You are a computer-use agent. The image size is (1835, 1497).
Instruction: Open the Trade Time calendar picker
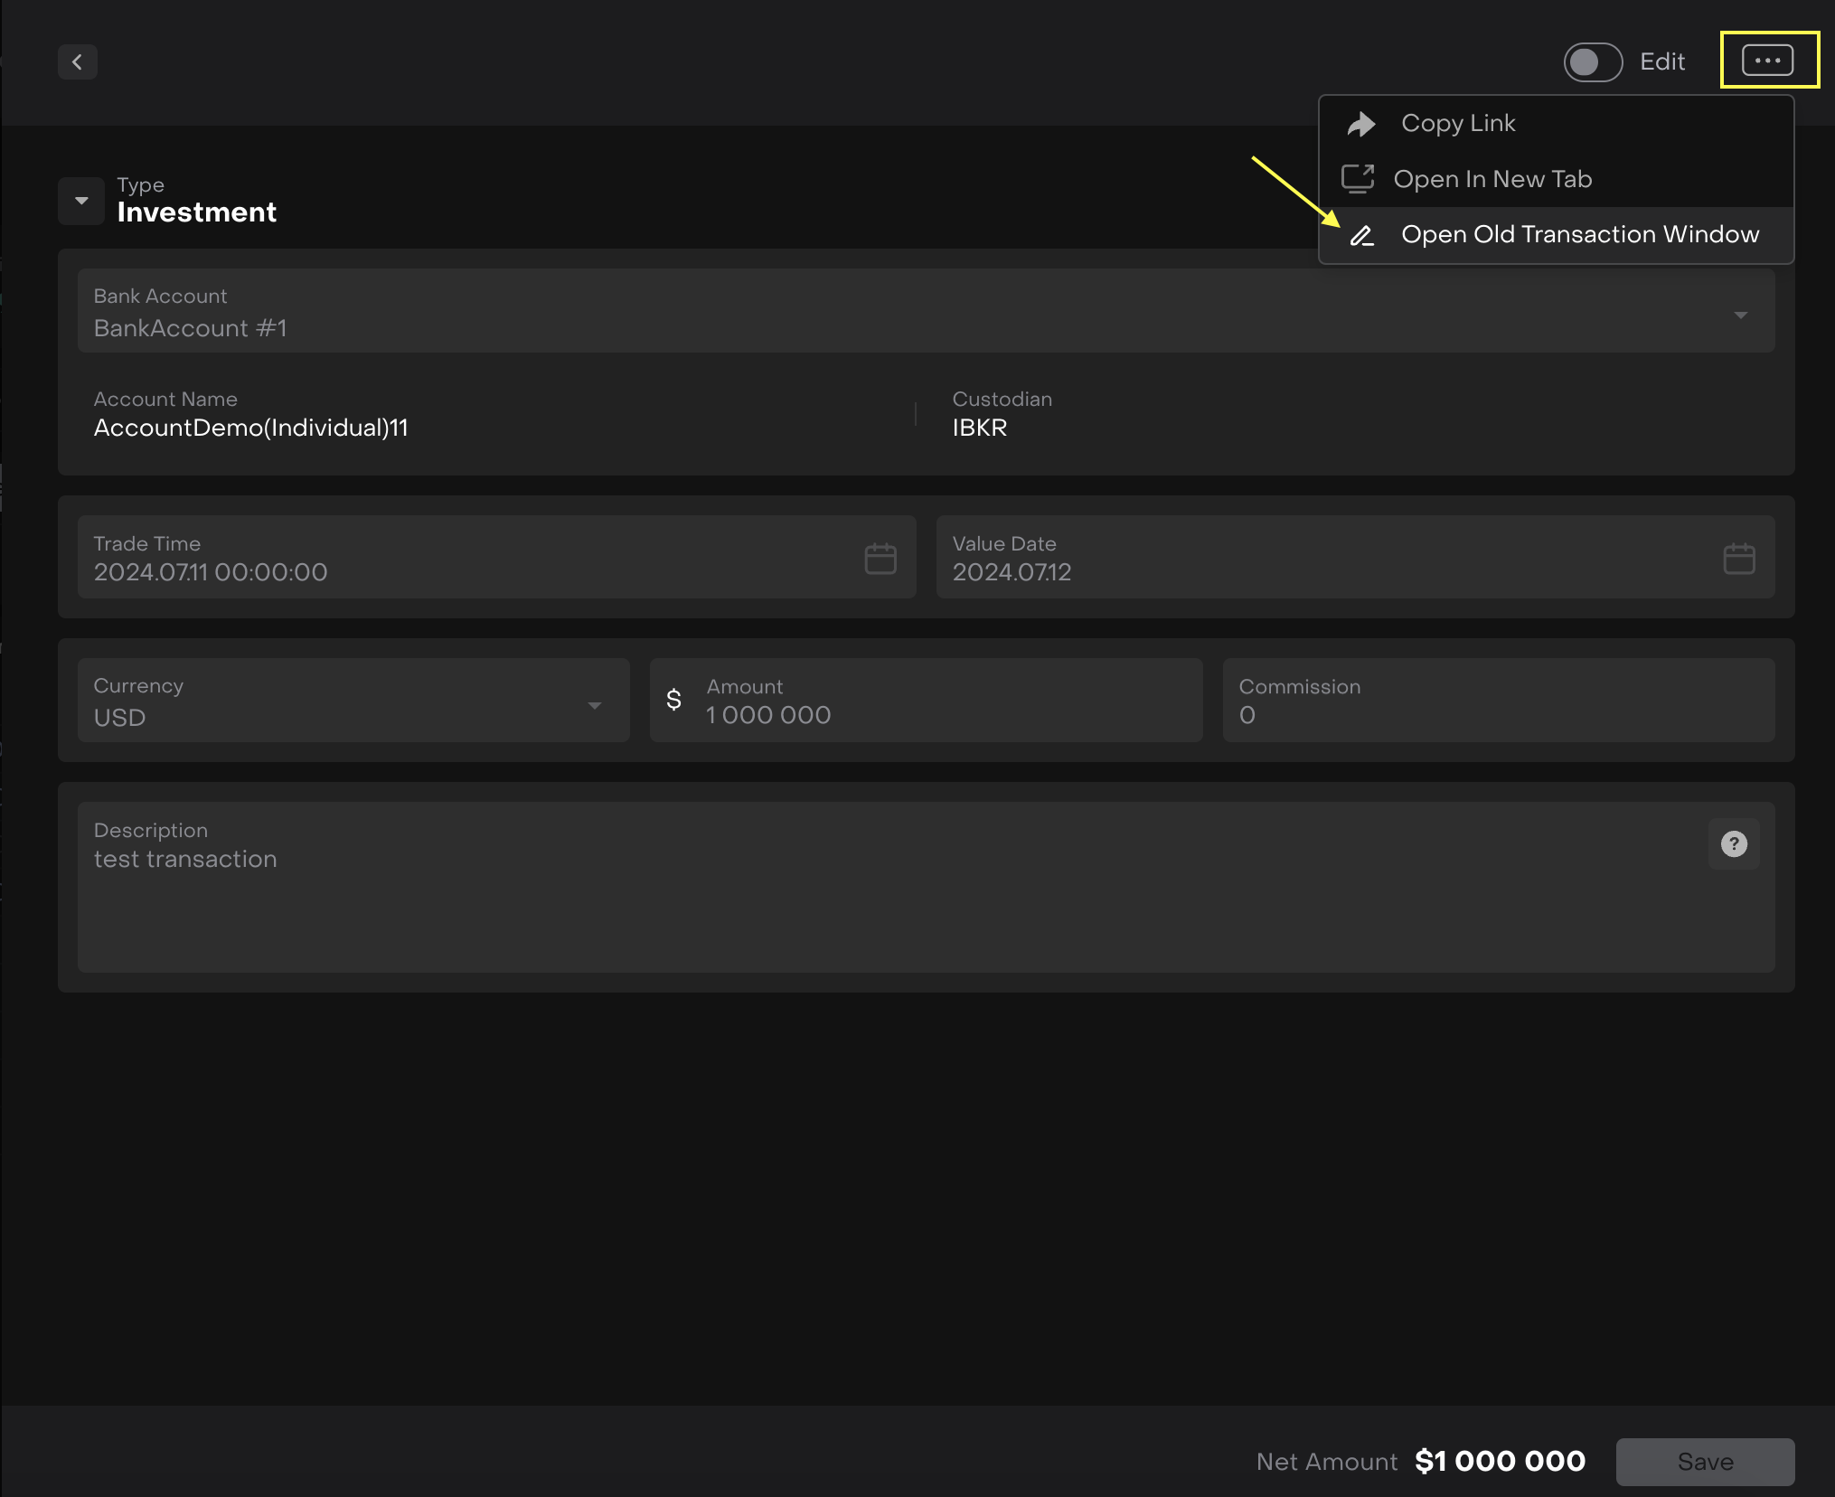pos(880,559)
